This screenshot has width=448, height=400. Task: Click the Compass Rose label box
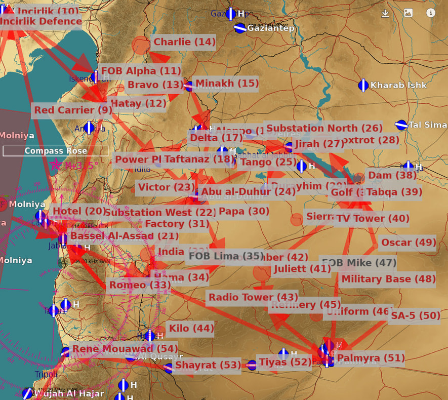pos(55,151)
